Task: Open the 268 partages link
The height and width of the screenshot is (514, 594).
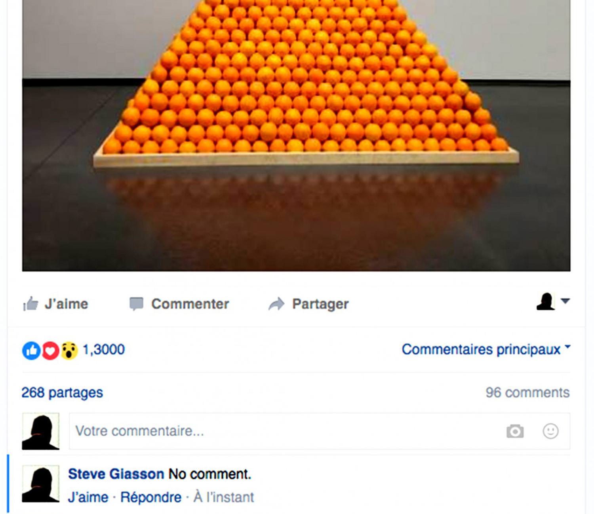Action: (62, 393)
